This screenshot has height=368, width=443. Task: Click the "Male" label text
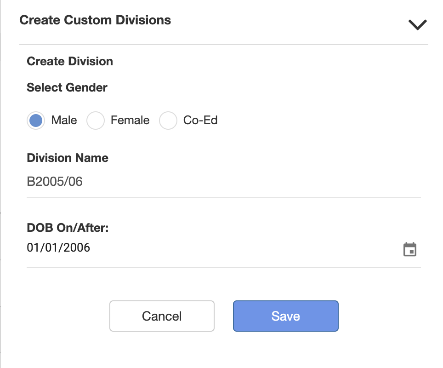(64, 121)
